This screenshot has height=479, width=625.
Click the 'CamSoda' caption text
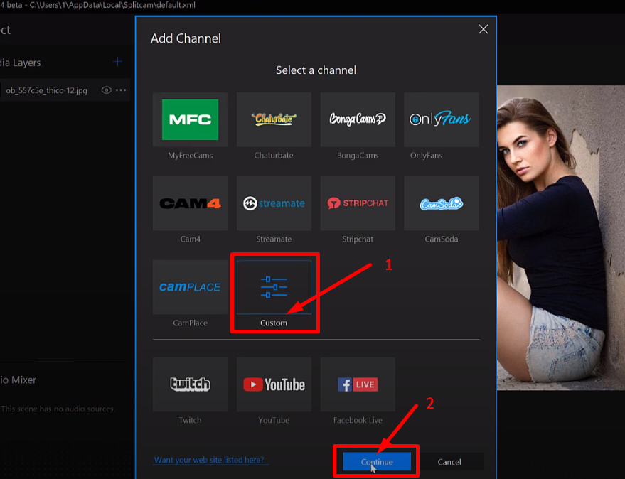tap(442, 239)
